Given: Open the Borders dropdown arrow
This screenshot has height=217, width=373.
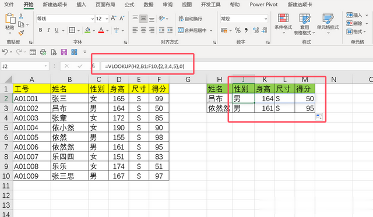Looking at the screenshot, I should [79, 30].
